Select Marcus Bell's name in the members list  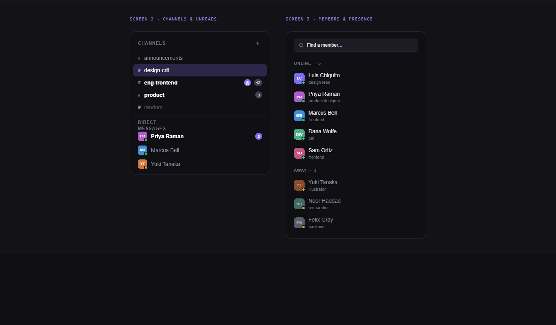pos(322,113)
